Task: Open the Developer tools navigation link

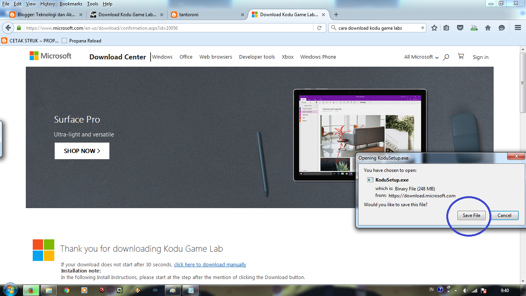Action: point(257,57)
